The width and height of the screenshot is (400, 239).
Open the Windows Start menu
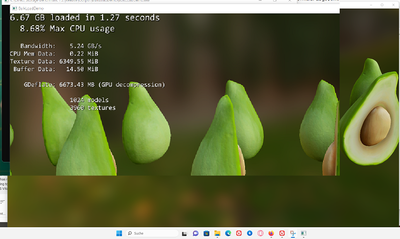point(119,233)
